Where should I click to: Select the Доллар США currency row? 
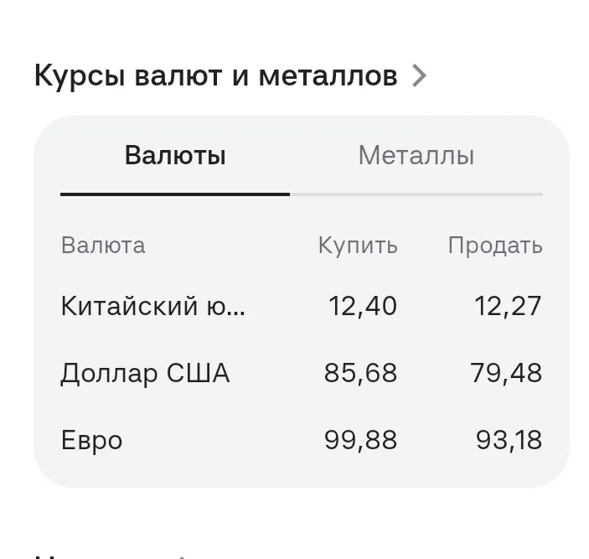[x=302, y=373]
